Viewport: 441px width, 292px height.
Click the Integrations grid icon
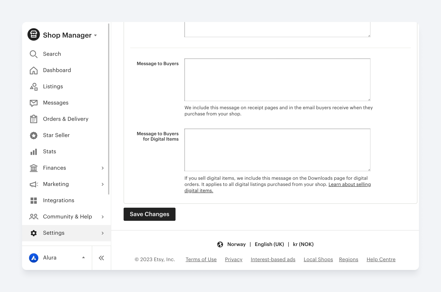click(x=33, y=201)
